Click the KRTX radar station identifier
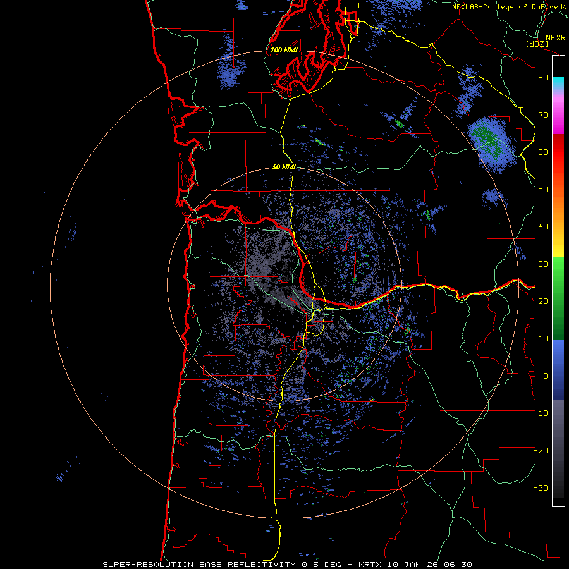 point(371,565)
